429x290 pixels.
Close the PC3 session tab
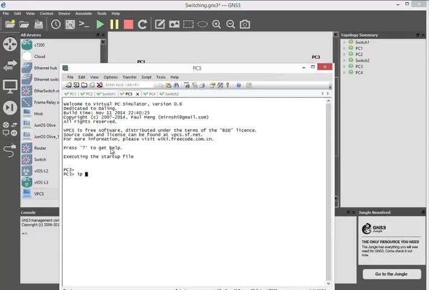[138, 94]
